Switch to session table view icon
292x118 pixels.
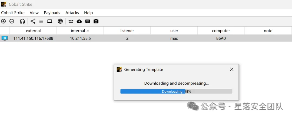(41, 21)
